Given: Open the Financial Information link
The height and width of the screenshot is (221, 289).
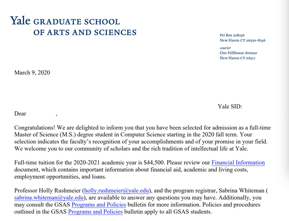Looking at the screenshot, I should [238, 163].
